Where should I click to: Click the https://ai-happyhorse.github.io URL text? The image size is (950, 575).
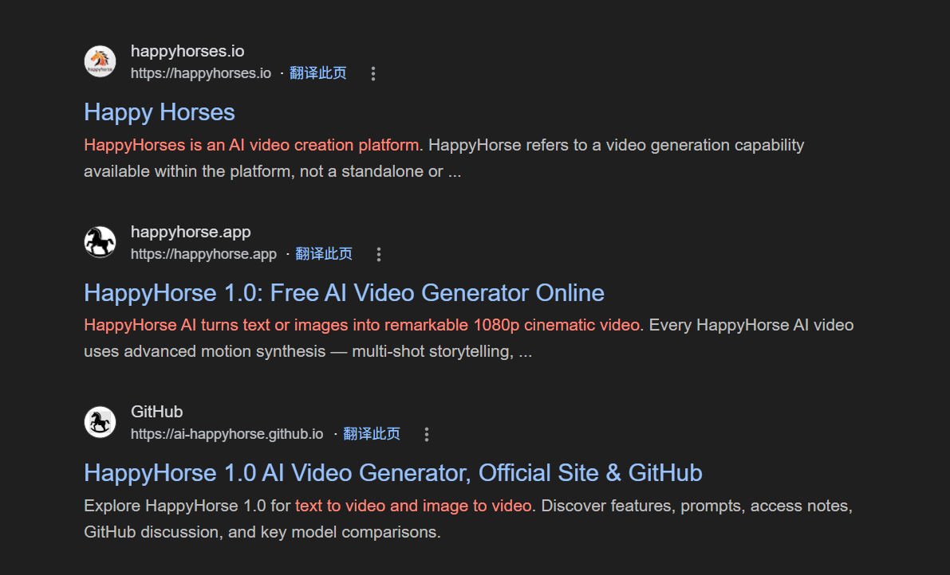tap(227, 434)
